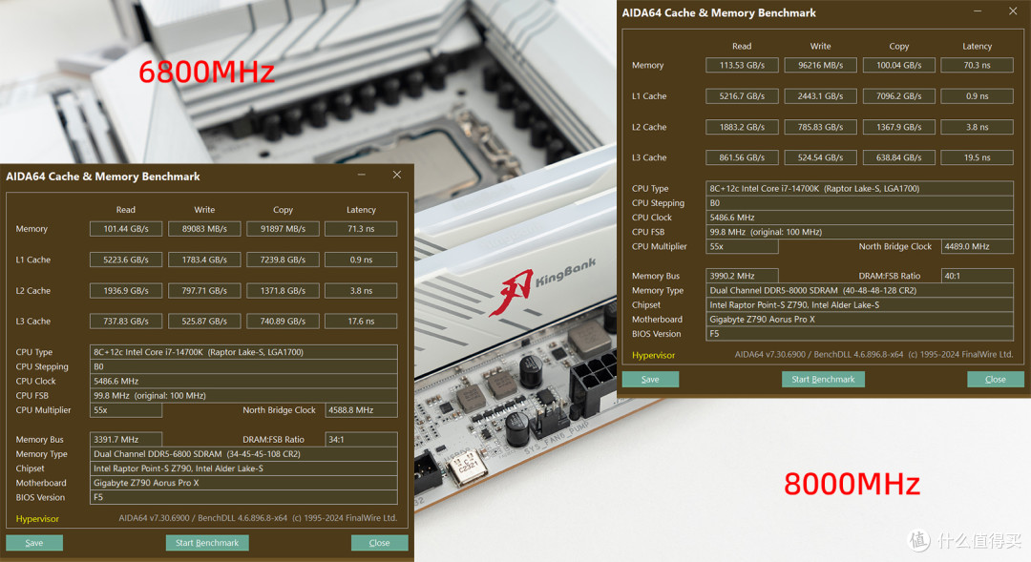Click the Dual Channel DDR5-6800 SDRAM field
The height and width of the screenshot is (562, 1031).
click(x=243, y=454)
